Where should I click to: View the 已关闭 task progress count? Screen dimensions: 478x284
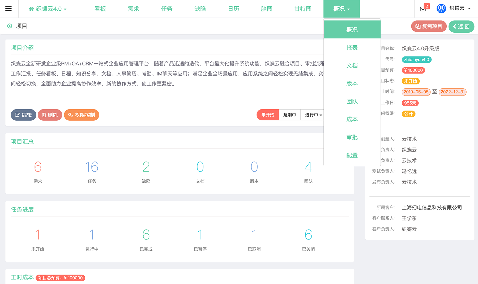coord(308,235)
